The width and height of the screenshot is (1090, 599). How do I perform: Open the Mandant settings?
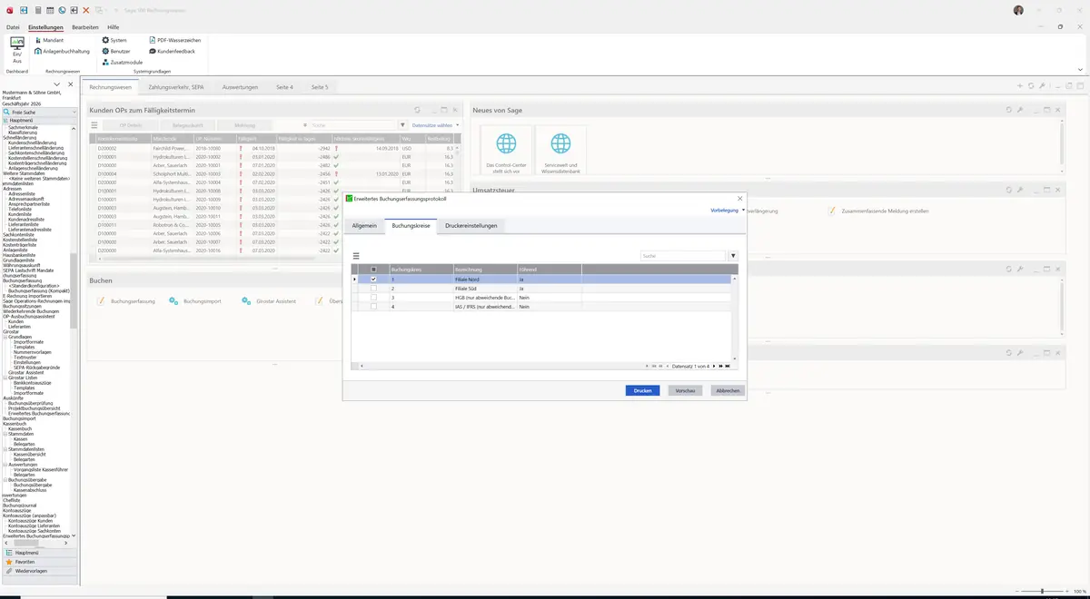coord(49,40)
